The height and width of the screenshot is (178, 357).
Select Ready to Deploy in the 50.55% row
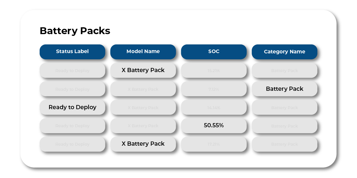pos(72,126)
